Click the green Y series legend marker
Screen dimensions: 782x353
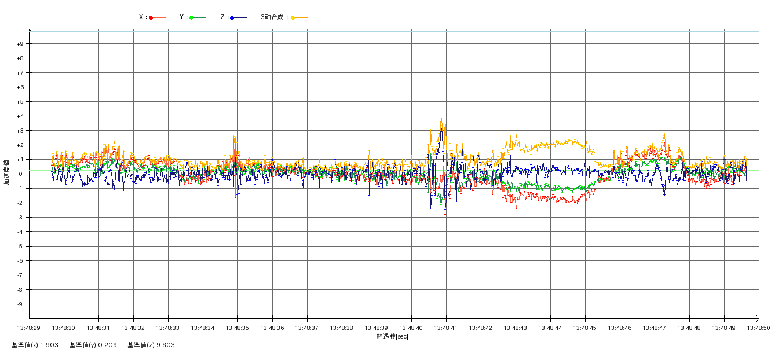point(192,17)
